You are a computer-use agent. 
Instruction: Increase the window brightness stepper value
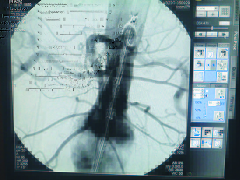pos(203,90)
